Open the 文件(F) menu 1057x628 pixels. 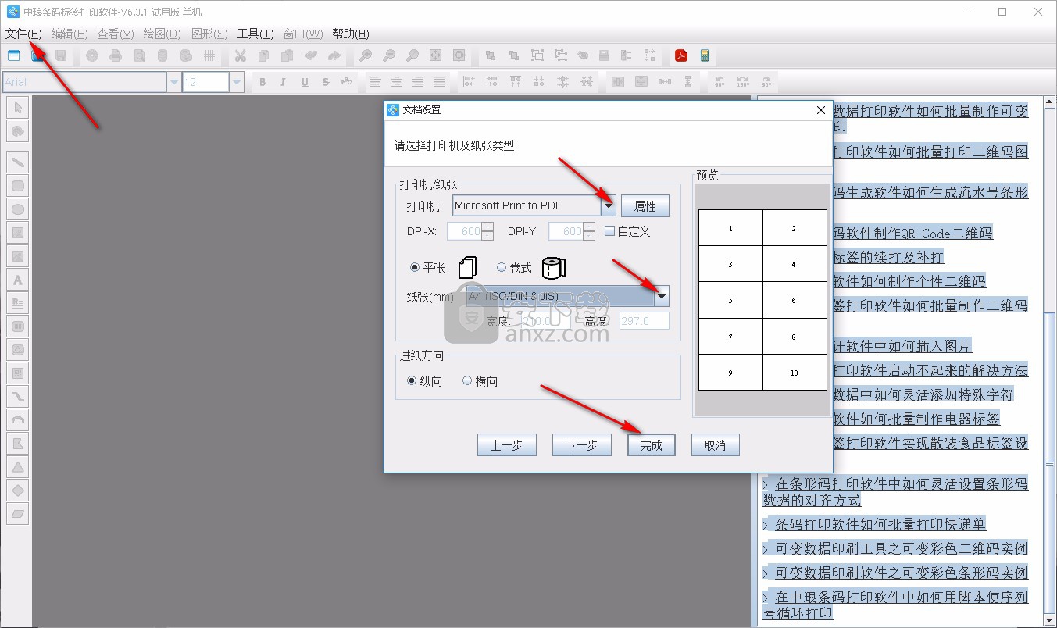23,34
